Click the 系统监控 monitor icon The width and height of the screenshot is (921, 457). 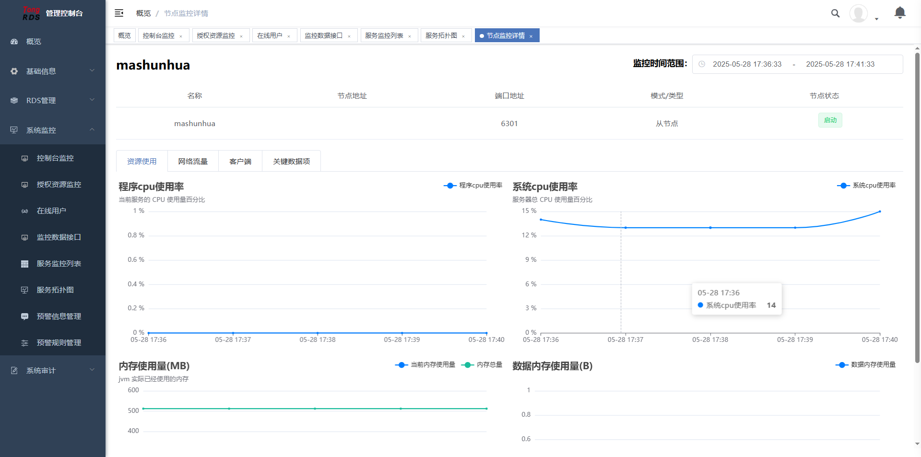[14, 130]
